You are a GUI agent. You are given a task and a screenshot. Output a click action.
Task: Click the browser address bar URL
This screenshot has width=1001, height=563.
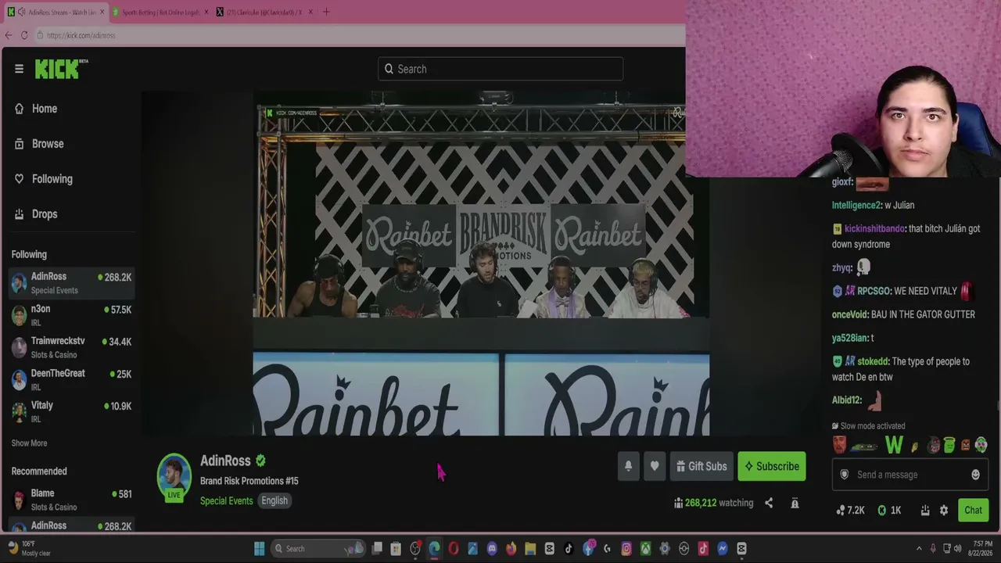(x=81, y=35)
